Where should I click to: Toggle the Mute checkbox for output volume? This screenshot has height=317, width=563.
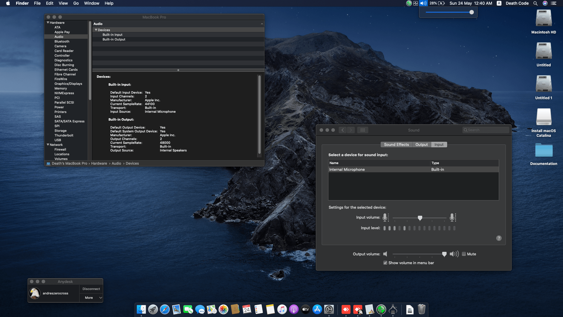[x=464, y=254]
